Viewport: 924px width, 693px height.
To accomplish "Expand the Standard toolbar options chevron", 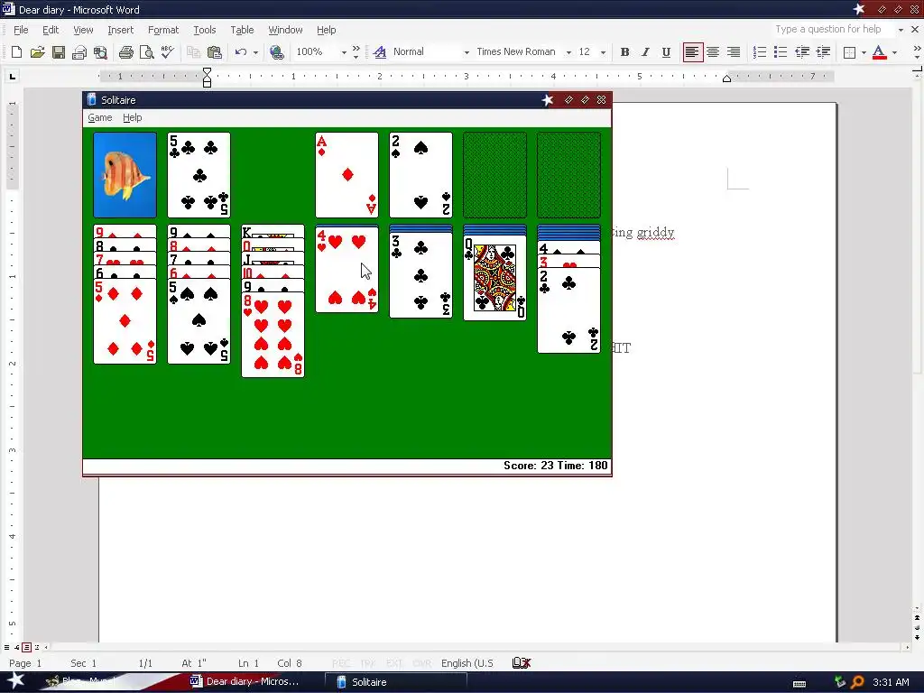I will [x=356, y=51].
